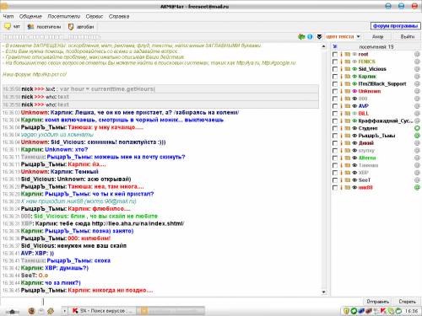Click the black double-arrow icon near text color
Viewport: 422px width, 316px height.
(319, 37)
